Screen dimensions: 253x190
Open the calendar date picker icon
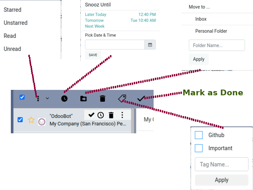(x=150, y=45)
